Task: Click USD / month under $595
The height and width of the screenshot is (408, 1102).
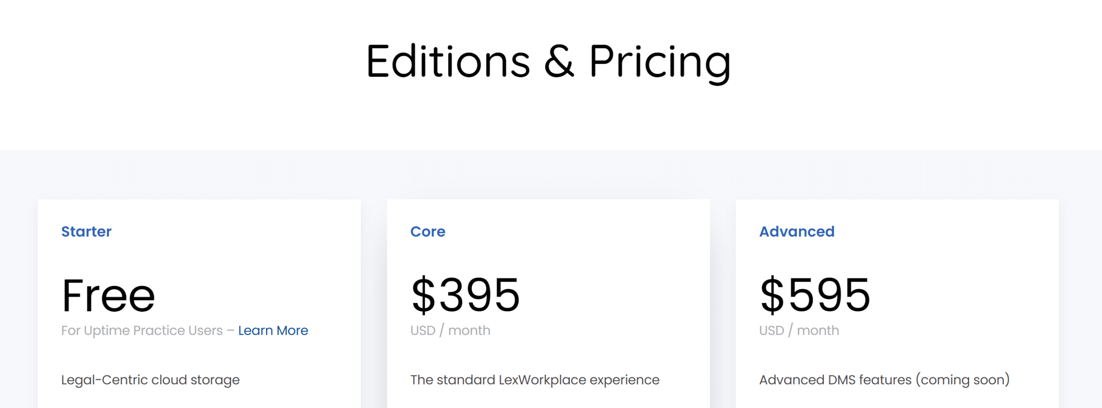Action: point(799,330)
